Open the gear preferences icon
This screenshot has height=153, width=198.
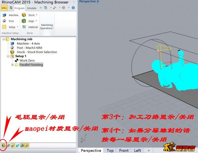tap(64, 8)
